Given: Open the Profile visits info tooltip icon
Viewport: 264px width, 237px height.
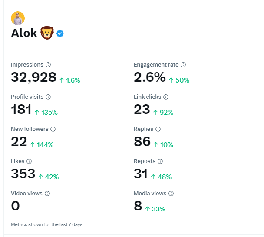Looking at the screenshot, I should click(48, 97).
